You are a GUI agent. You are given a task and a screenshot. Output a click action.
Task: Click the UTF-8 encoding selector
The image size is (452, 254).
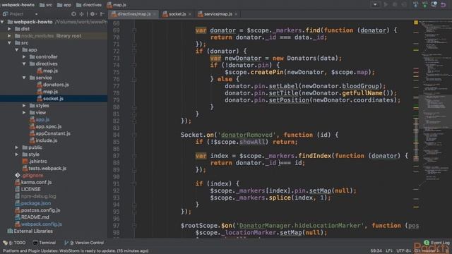[403, 251]
